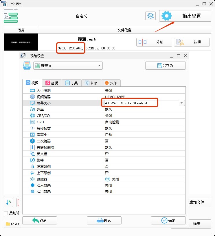215x236 pixels.
Task: Click the 标题.mp4 file name
Action: point(87,39)
